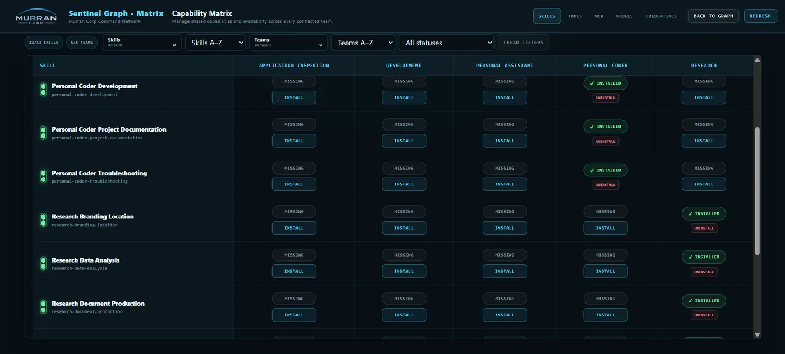The height and width of the screenshot is (354, 785).
Task: Click the Personal Coder column header
Action: click(x=606, y=66)
